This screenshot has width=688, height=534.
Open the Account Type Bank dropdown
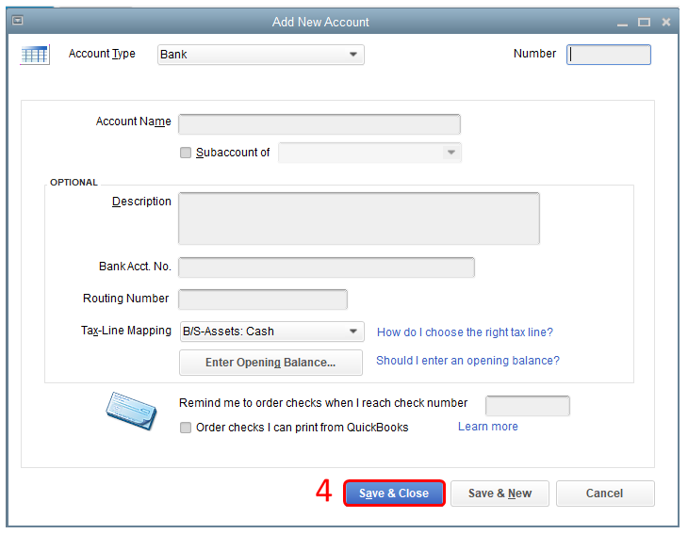click(261, 55)
